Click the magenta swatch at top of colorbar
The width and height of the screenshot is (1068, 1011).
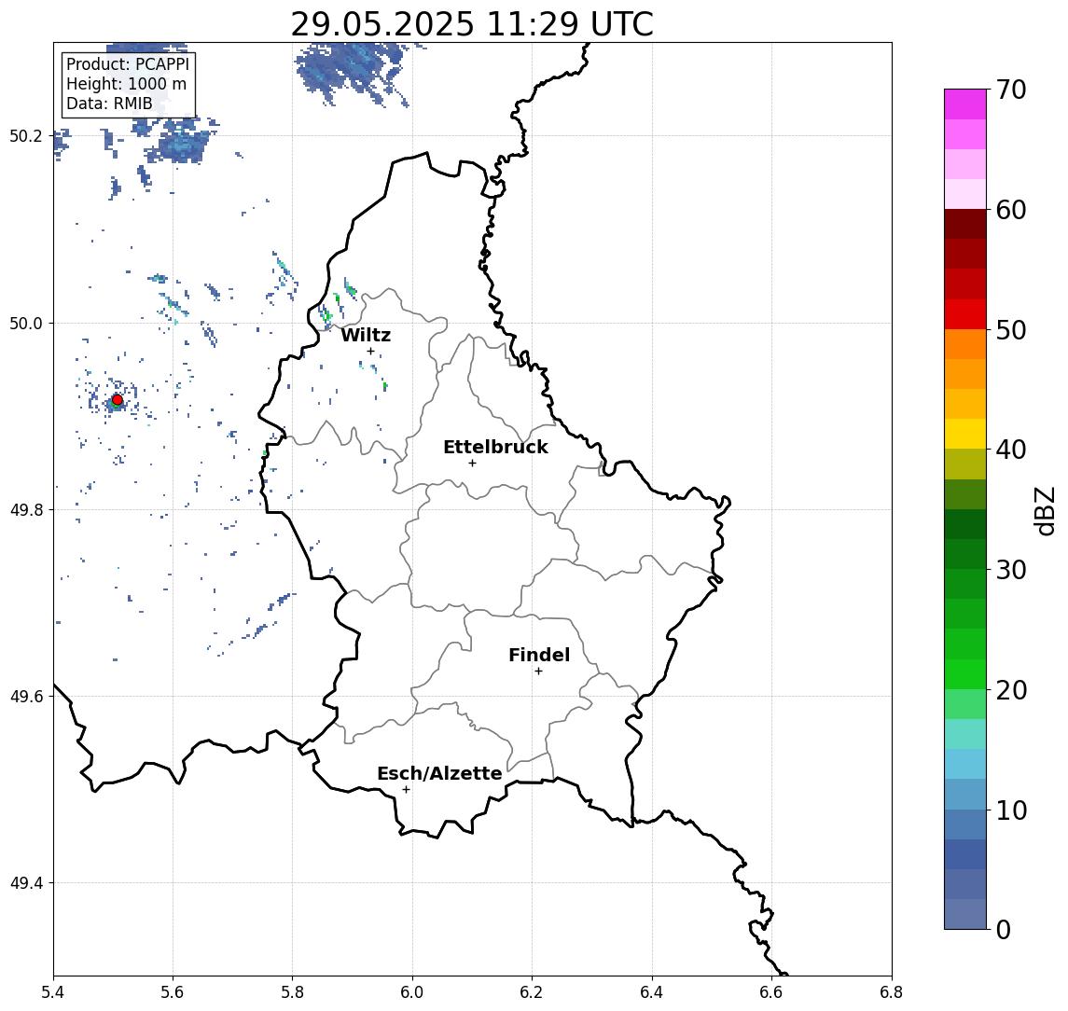click(965, 104)
